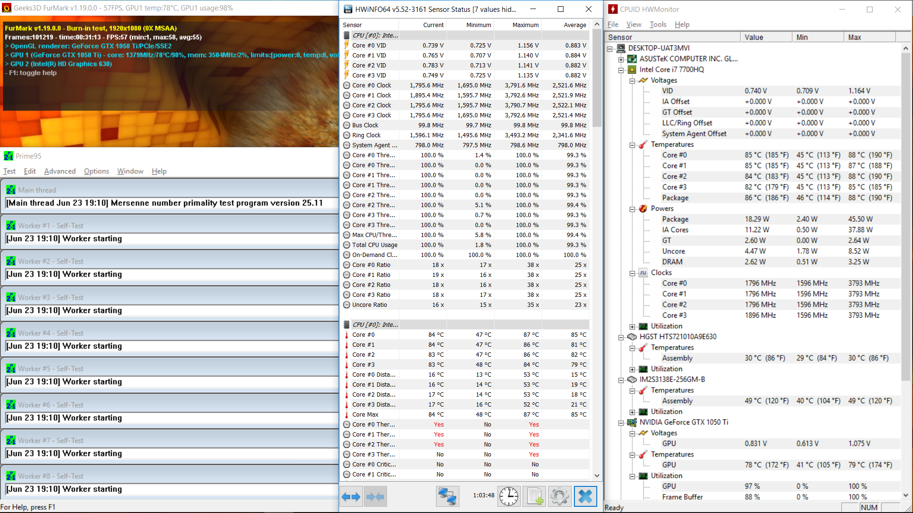This screenshot has width=913, height=513.
Task: Open the Options menu in Prime95
Action: [97, 171]
